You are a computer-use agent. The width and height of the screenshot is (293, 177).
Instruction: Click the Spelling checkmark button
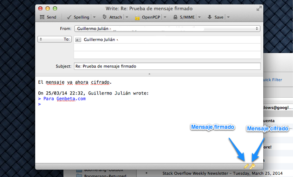point(78,17)
